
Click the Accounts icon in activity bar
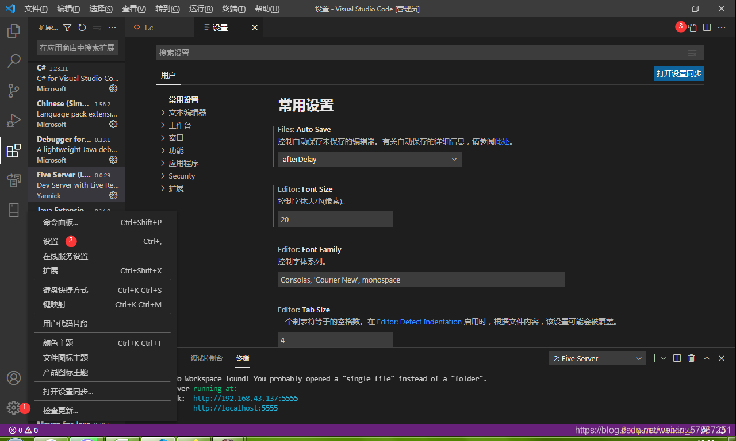pos(14,378)
